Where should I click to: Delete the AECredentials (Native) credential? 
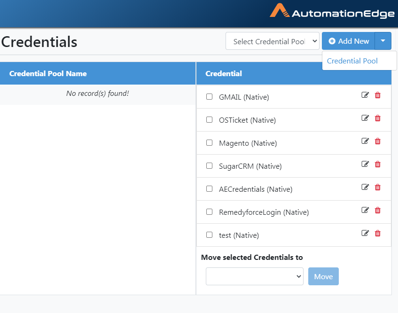click(x=378, y=187)
